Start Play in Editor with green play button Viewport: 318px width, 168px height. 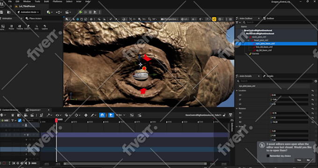pos(81,12)
